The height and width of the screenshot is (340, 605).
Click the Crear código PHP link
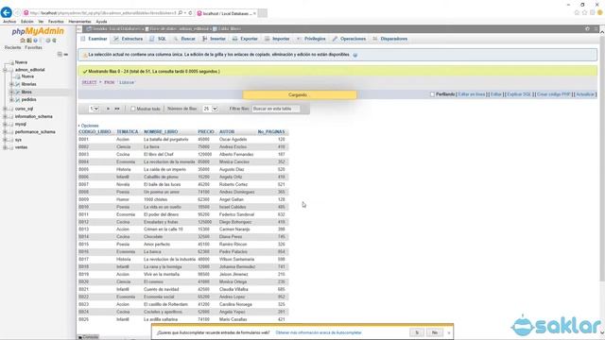(554, 94)
